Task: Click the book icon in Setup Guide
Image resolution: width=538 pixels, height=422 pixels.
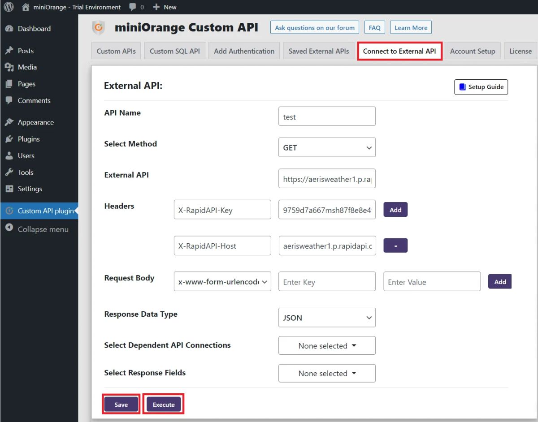Action: pos(463,87)
